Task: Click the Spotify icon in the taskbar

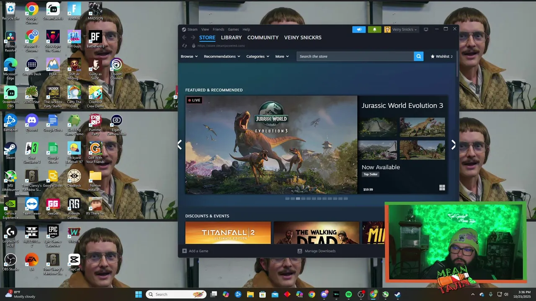Action: 348,294
